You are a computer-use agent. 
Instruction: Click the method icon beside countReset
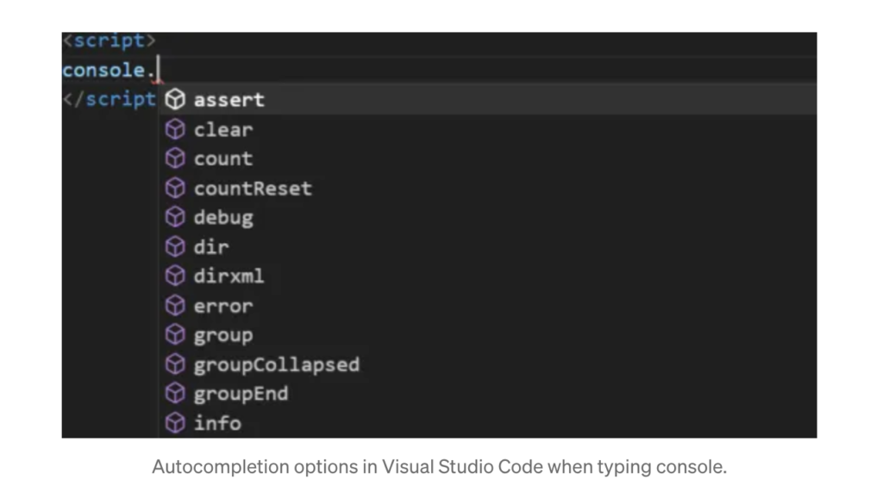point(175,189)
